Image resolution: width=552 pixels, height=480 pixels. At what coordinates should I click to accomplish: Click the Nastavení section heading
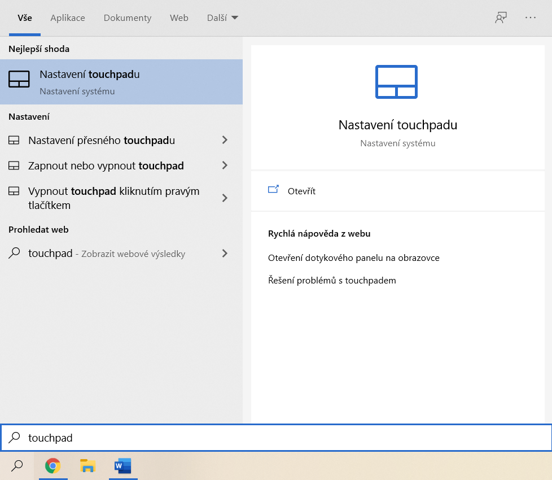[29, 116]
